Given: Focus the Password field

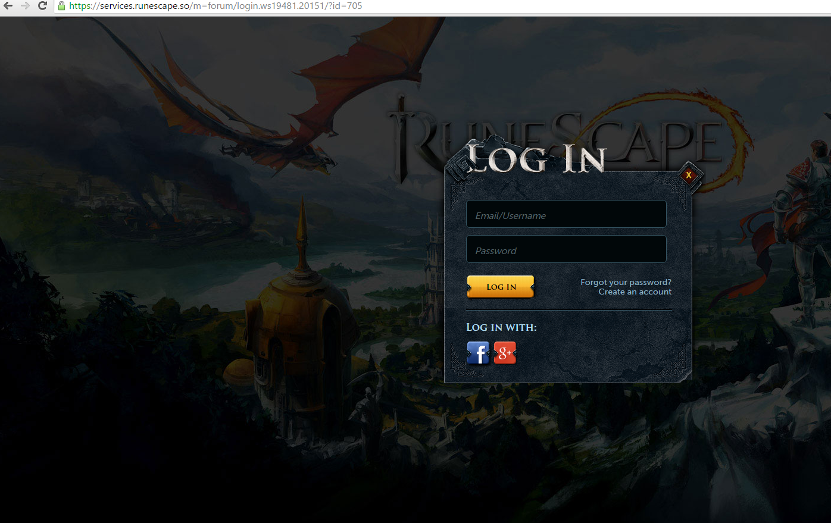Looking at the screenshot, I should (x=566, y=249).
